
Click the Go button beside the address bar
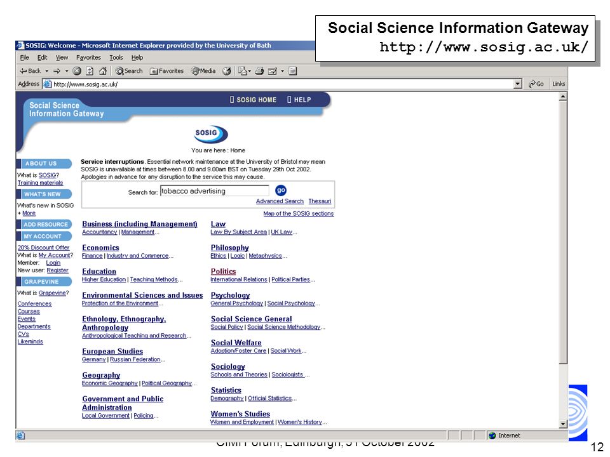(x=536, y=84)
